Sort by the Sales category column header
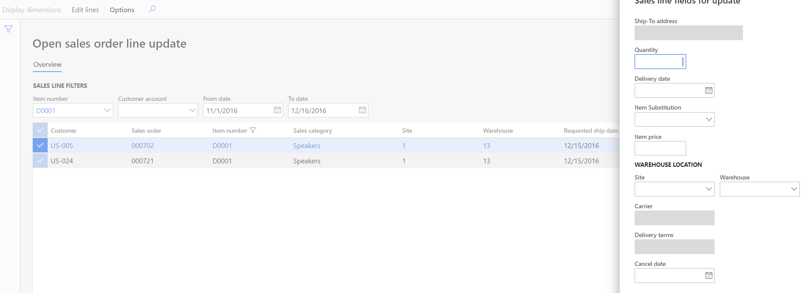 pos(312,131)
